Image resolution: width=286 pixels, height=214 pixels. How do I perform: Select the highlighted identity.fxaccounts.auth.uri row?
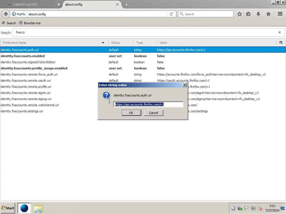[x=143, y=50]
